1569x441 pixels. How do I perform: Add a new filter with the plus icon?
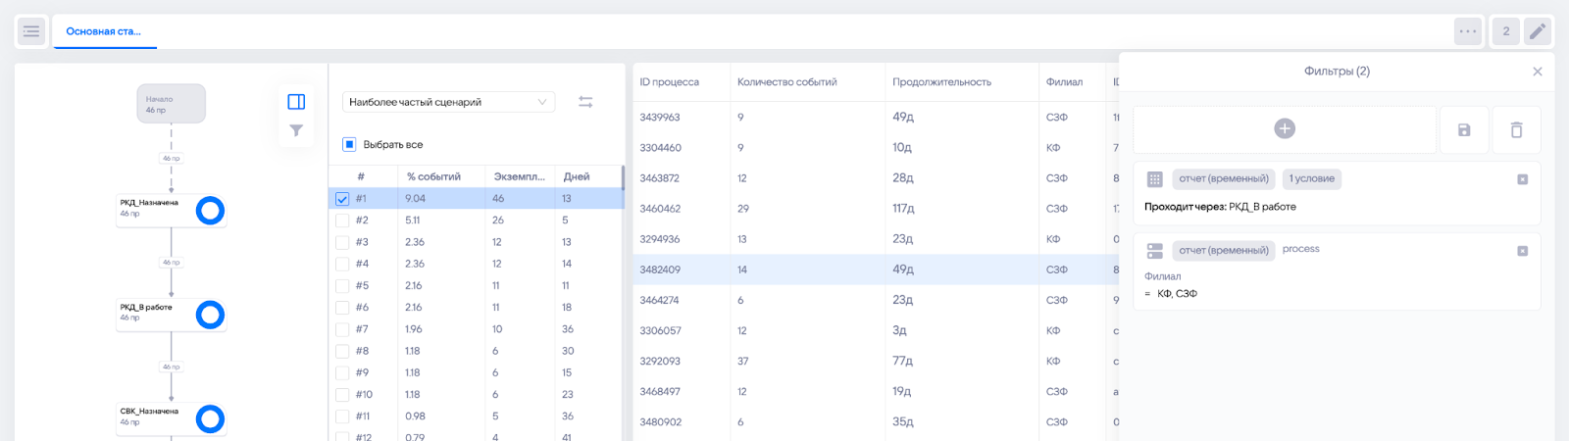point(1285,128)
